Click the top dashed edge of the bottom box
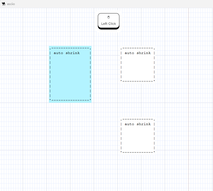This screenshot has width=213, height=191. click(x=137, y=120)
